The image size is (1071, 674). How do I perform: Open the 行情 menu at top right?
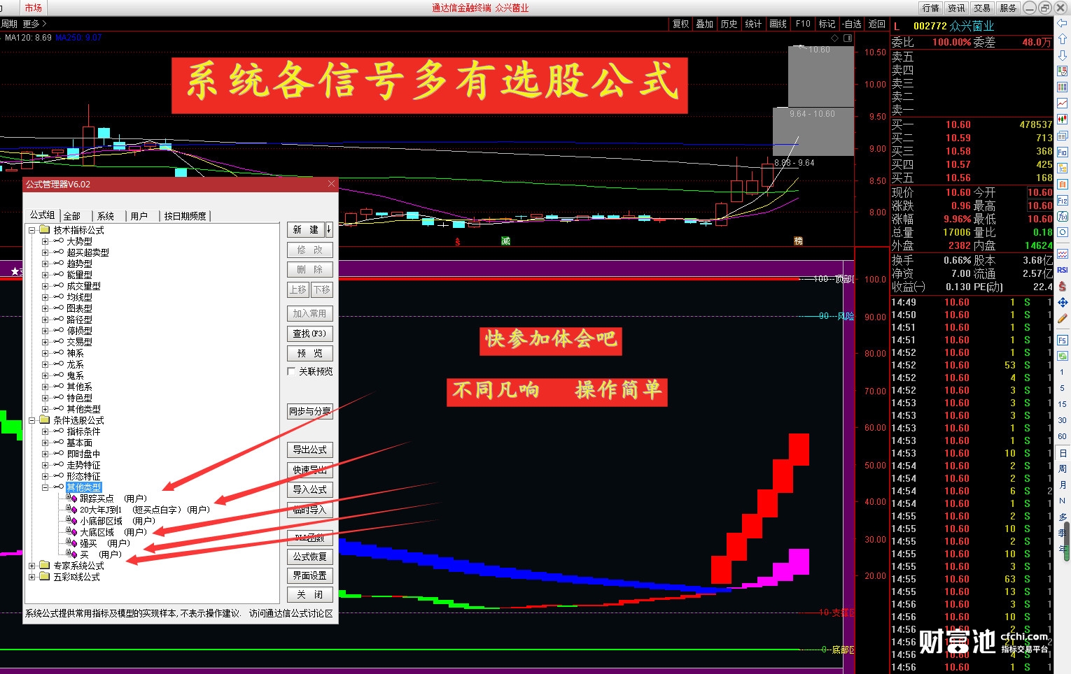pyautogui.click(x=930, y=8)
